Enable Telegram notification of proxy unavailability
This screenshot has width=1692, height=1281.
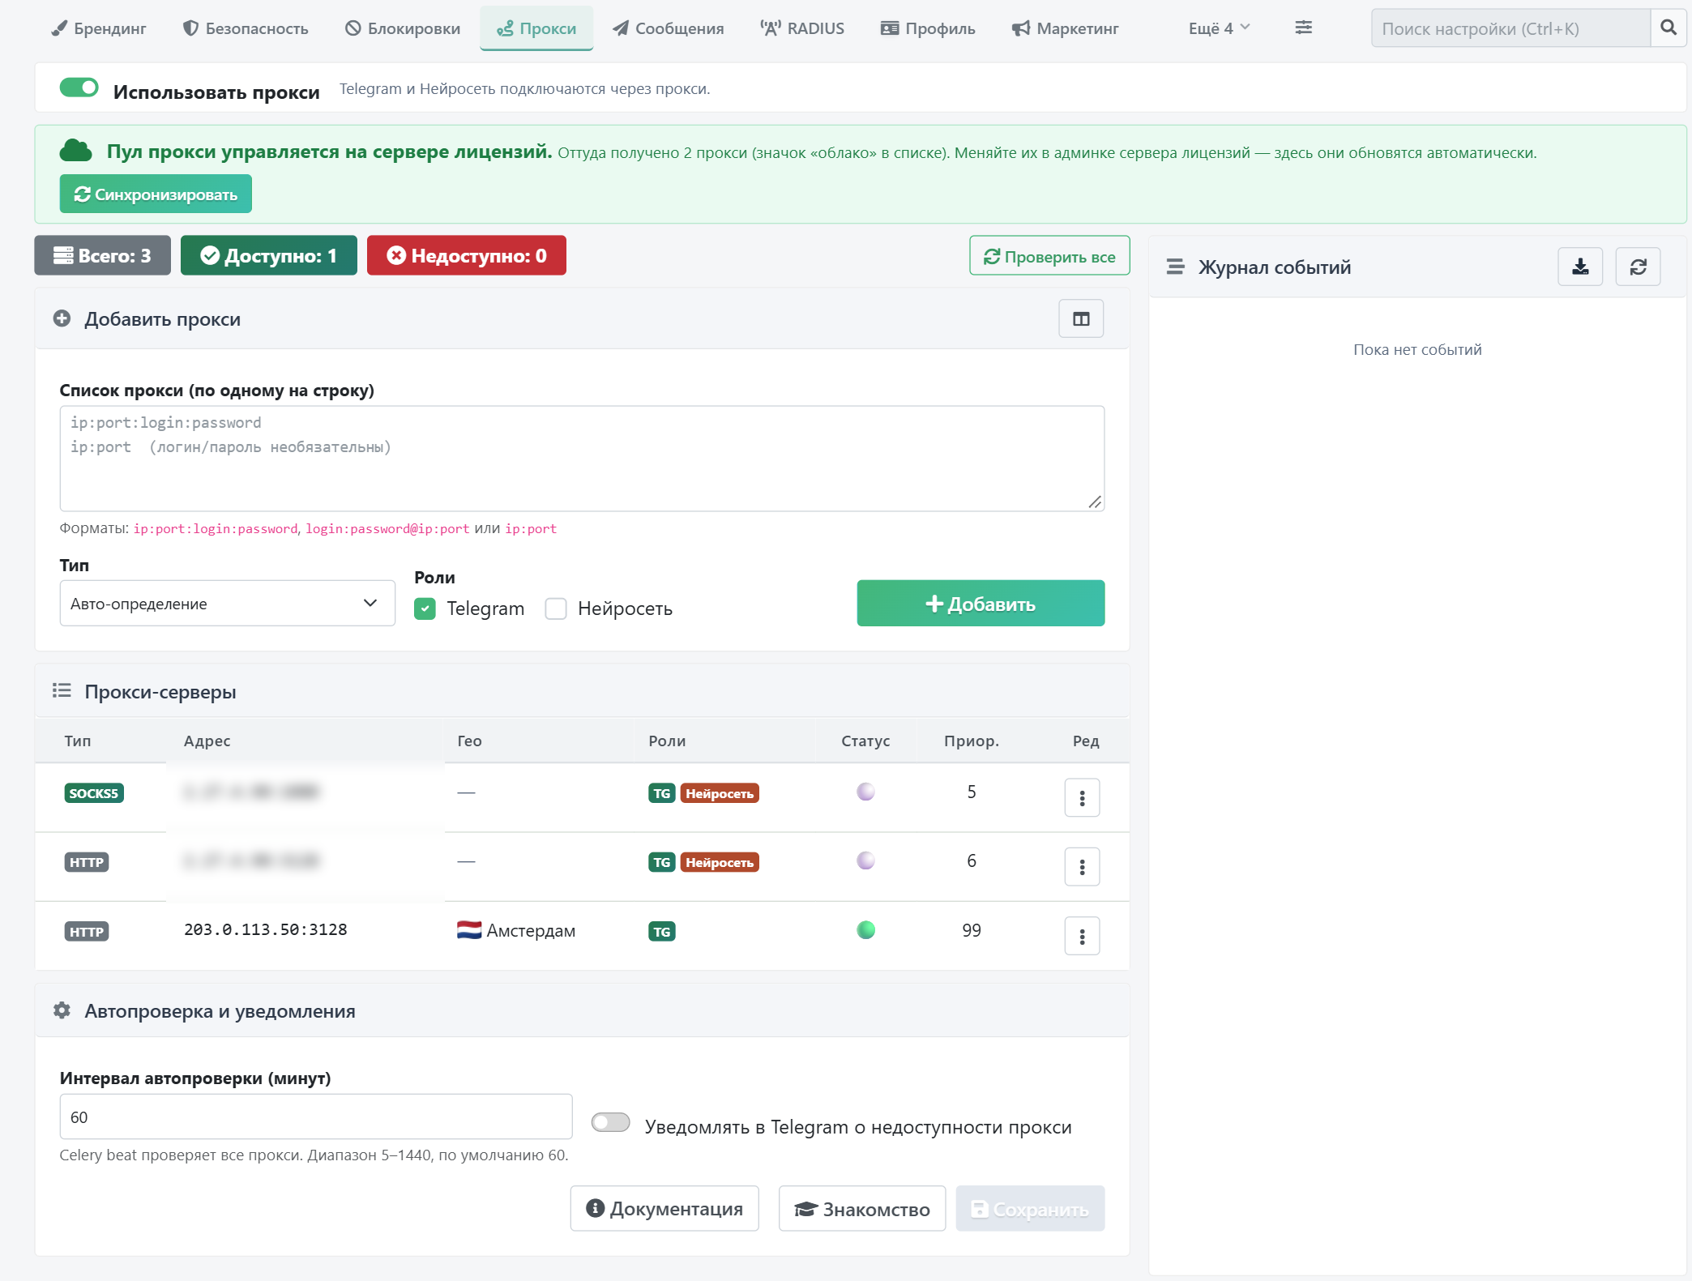(610, 1122)
